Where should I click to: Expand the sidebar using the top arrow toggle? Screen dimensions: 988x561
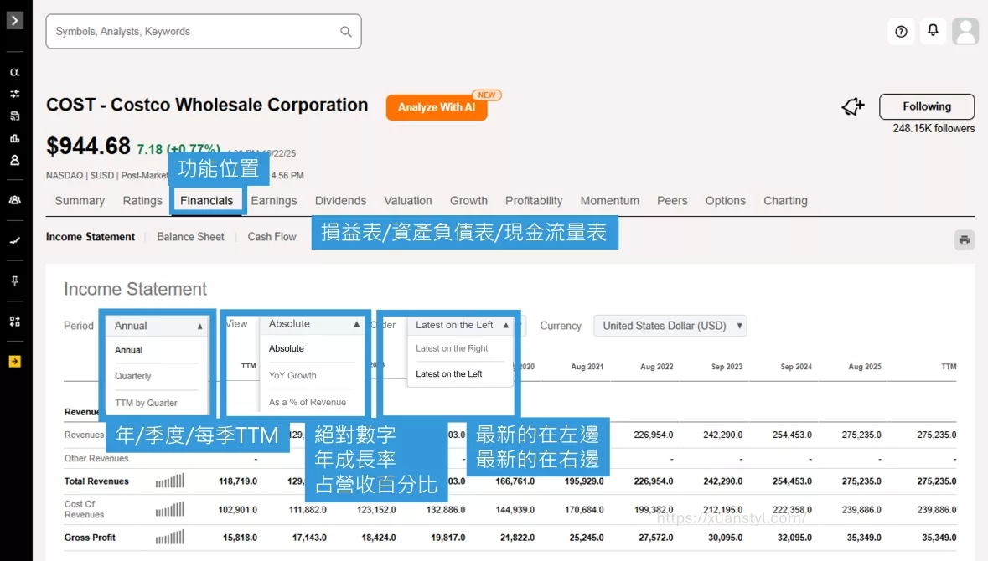14,20
